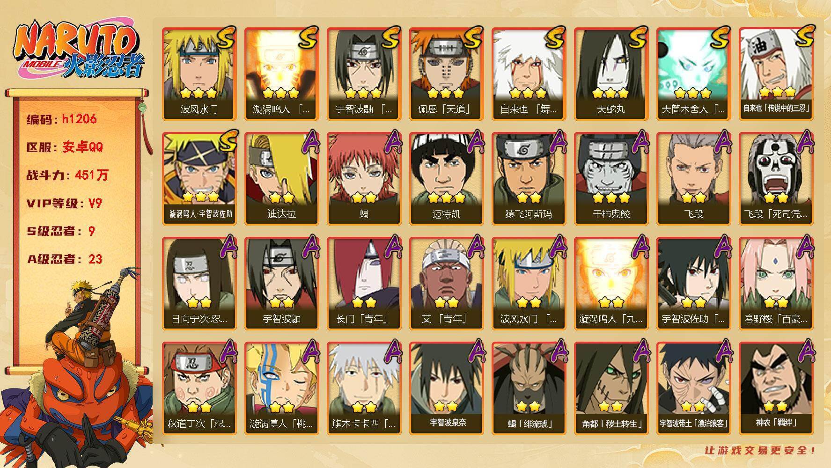Select the 波风水门 S-rank ninja card
The width and height of the screenshot is (831, 468).
tap(199, 74)
